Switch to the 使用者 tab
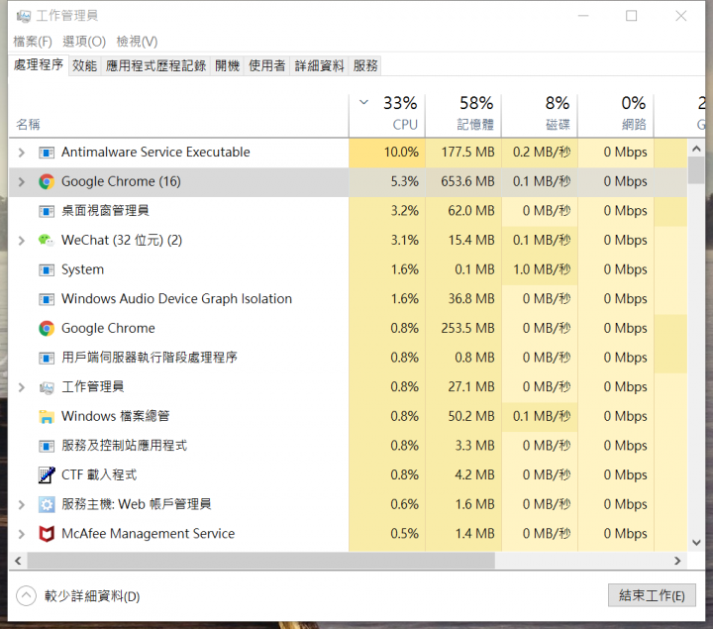The height and width of the screenshot is (629, 713). (267, 66)
